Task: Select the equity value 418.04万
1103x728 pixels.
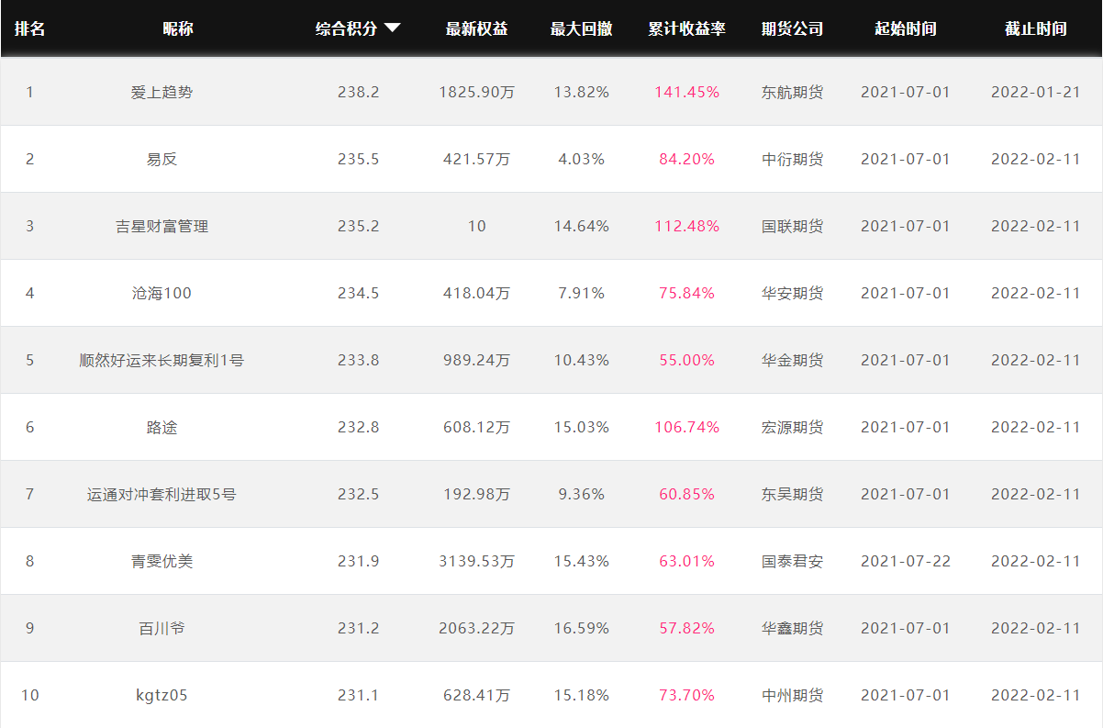Action: (x=476, y=293)
